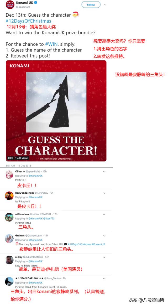Open the @lisa6723 mention link

[x=49, y=219]
